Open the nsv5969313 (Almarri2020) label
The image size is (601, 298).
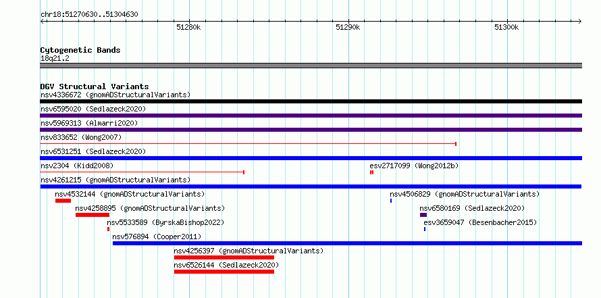[89, 123]
